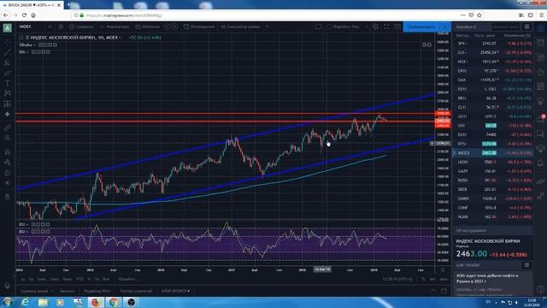The height and width of the screenshot is (308, 547).
Task: Click play button next to Опубликовать
Action: pos(446,27)
